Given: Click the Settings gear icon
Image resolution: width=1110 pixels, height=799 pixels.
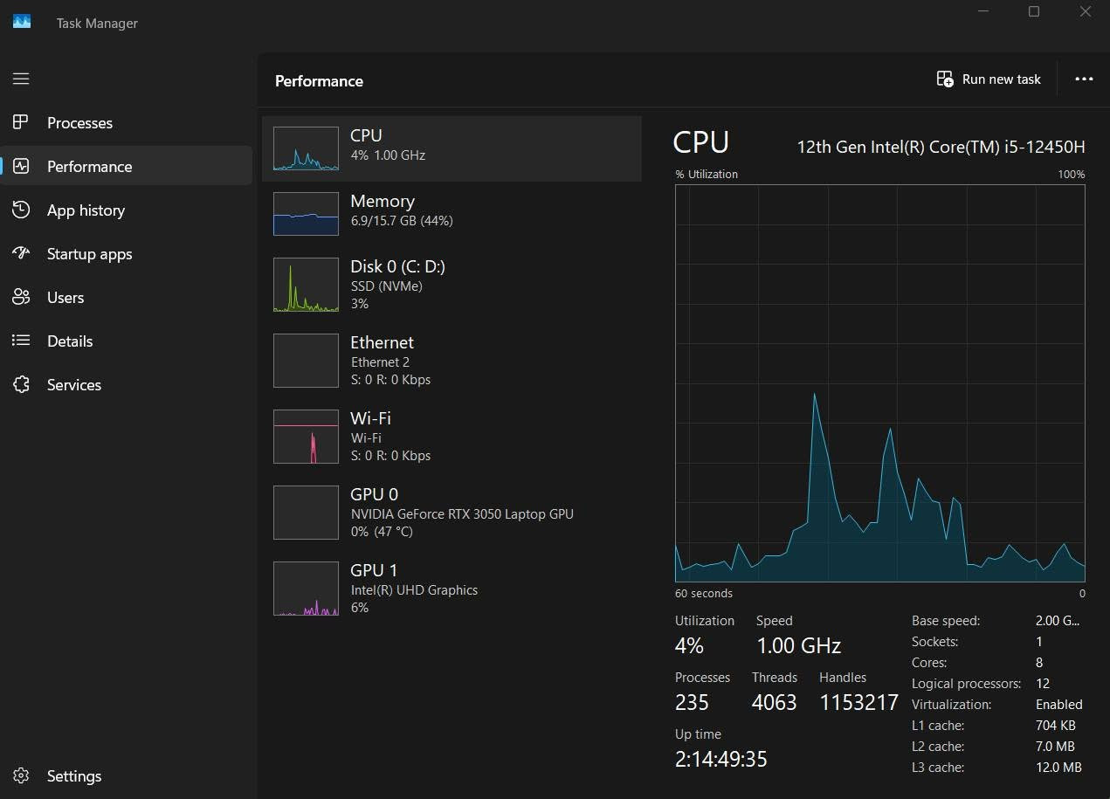Looking at the screenshot, I should point(21,775).
